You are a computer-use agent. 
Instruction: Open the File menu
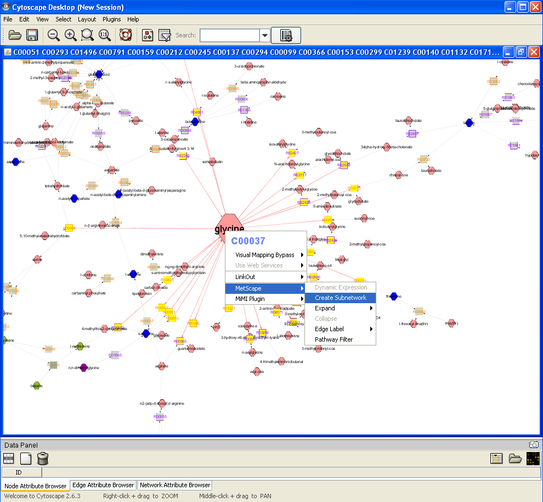point(8,19)
